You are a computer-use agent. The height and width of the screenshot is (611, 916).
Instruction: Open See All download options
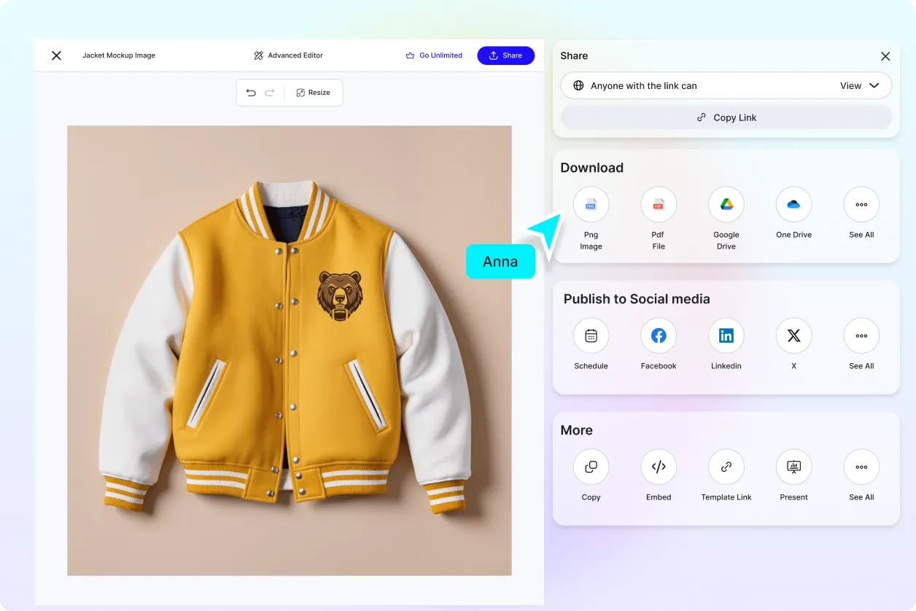pos(861,204)
